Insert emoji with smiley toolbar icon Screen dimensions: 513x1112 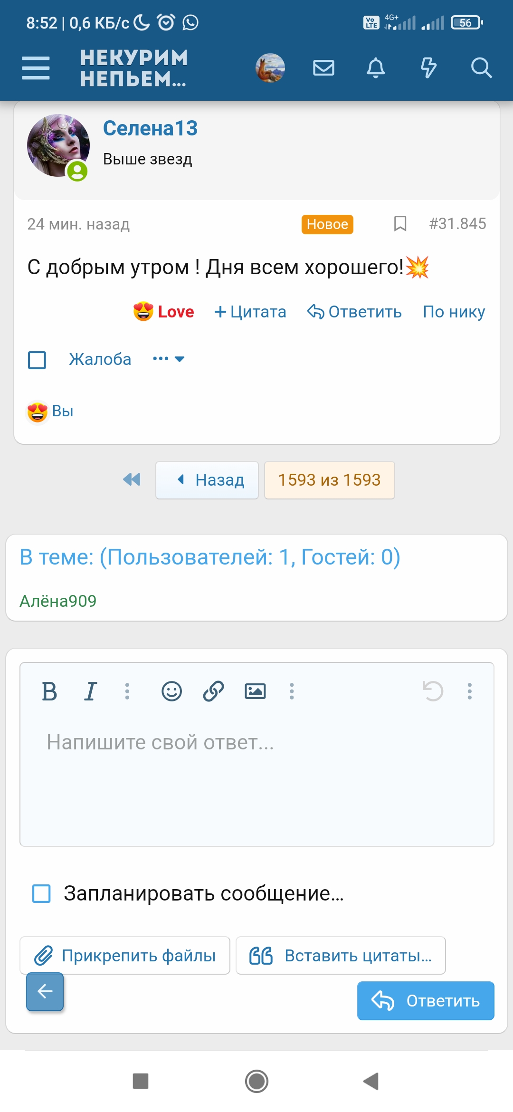(171, 691)
